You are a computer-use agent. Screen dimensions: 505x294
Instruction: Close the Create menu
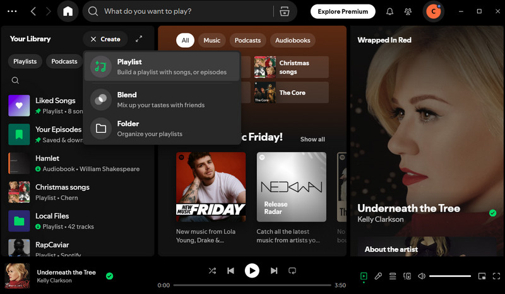[x=105, y=39]
